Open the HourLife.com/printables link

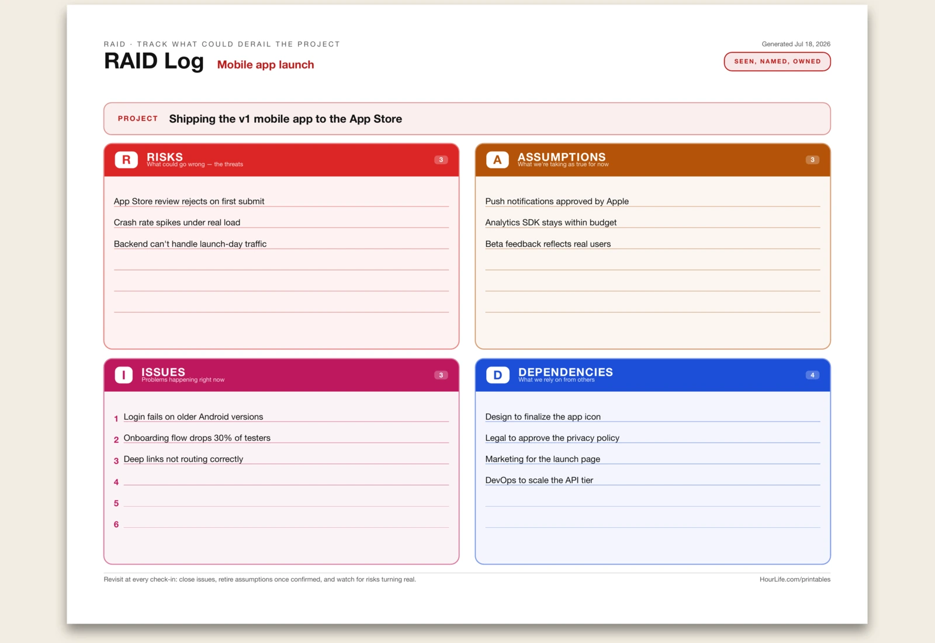pos(795,579)
